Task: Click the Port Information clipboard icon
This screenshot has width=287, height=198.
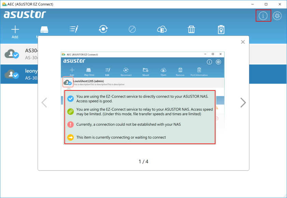Action: 221,29
